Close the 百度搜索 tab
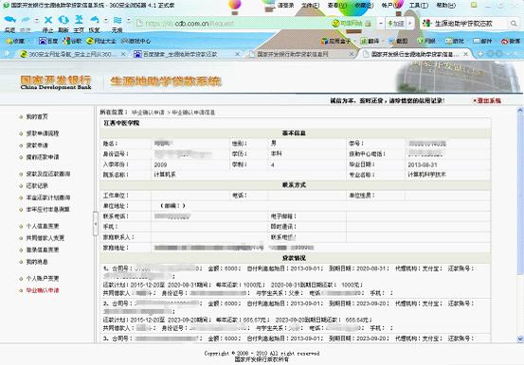524x365 pixels. point(237,54)
